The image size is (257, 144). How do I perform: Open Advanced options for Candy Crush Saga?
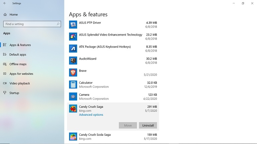click(91, 115)
